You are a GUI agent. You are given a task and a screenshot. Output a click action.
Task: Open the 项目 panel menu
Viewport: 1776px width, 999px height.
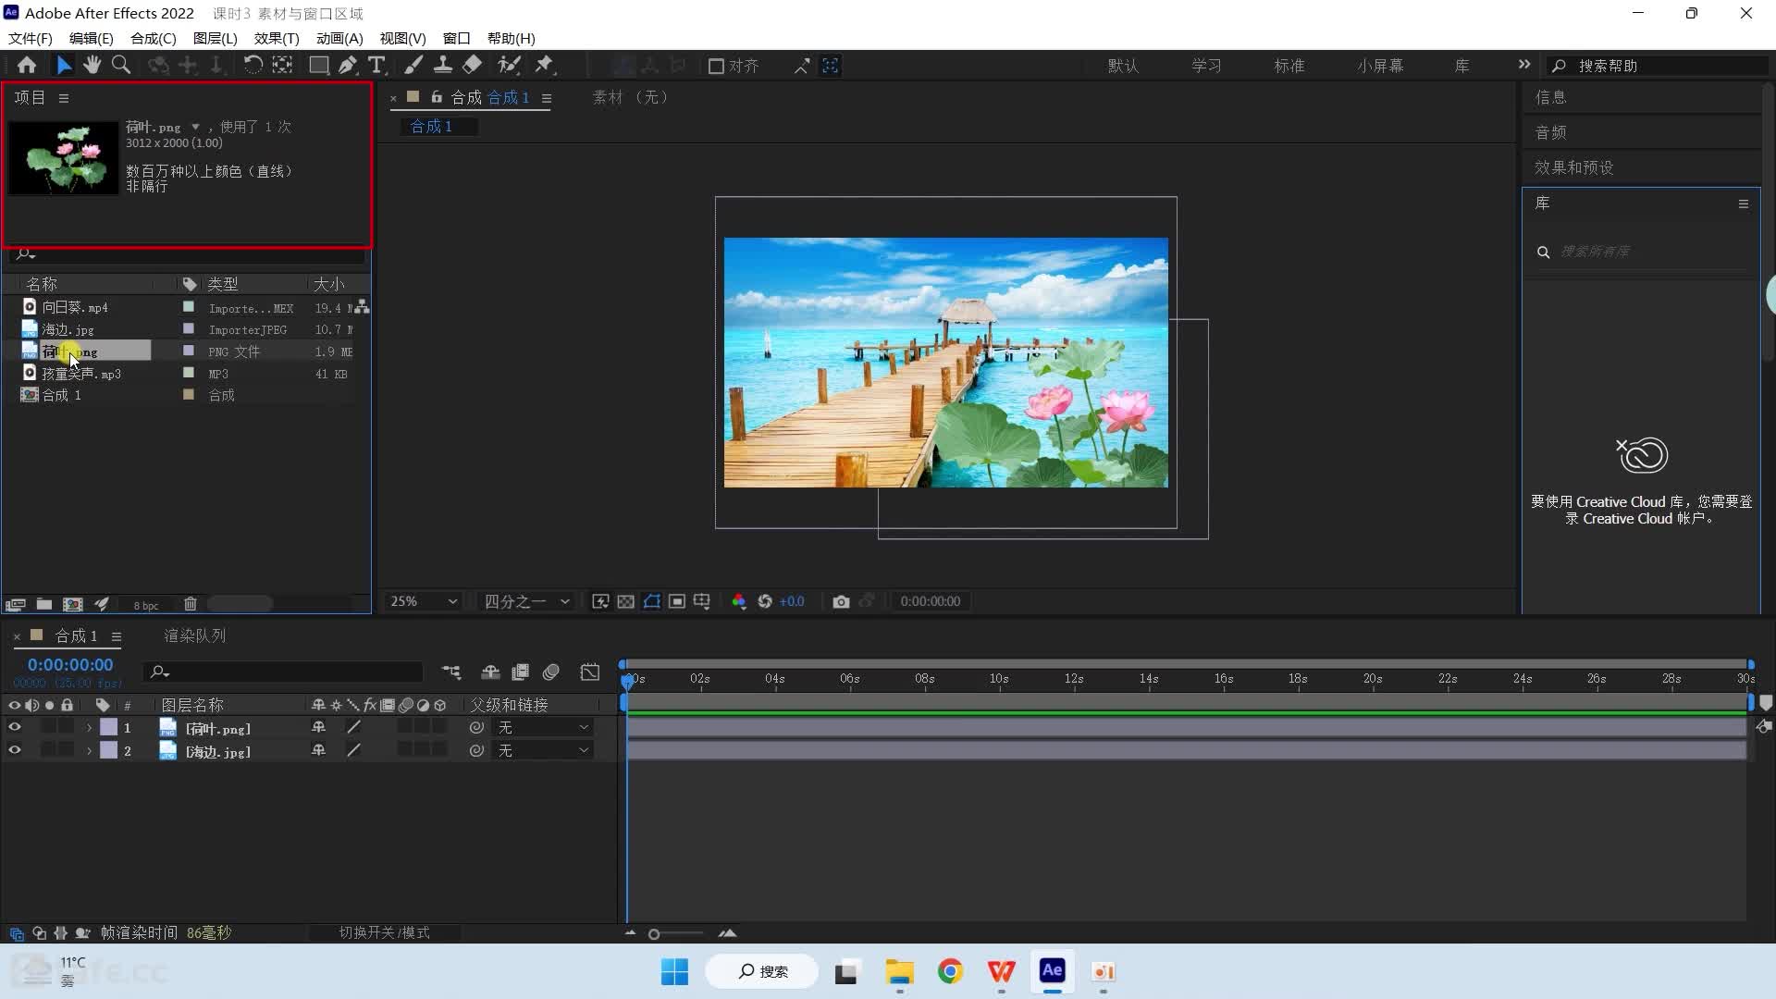[64, 98]
